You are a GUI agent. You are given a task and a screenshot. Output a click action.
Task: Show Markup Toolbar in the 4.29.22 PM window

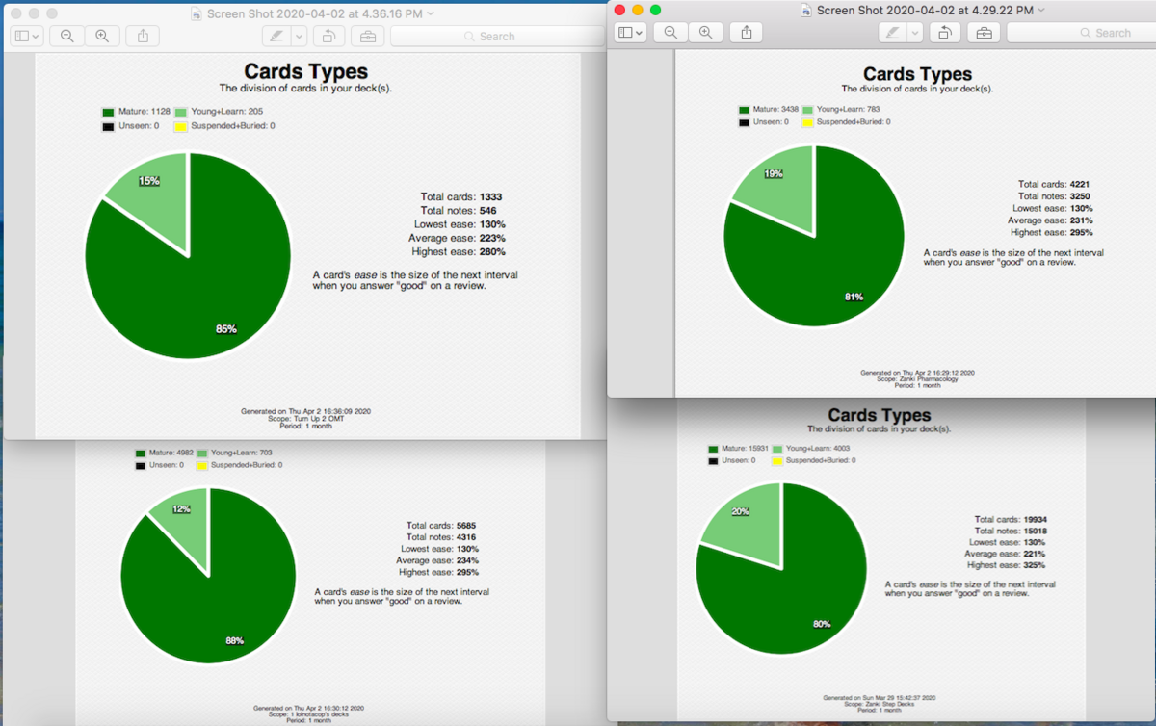coord(984,33)
